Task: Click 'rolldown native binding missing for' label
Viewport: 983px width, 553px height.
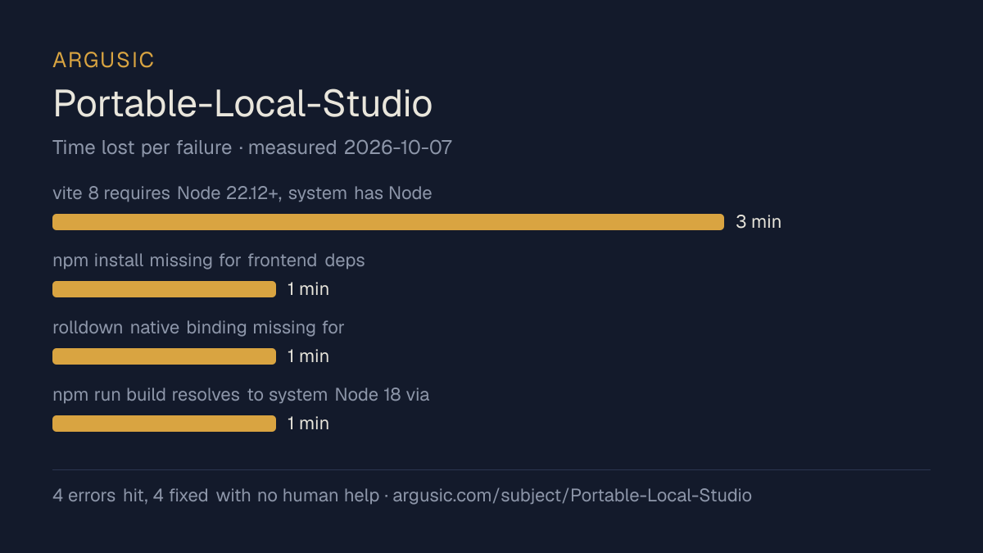Action: [x=198, y=328]
